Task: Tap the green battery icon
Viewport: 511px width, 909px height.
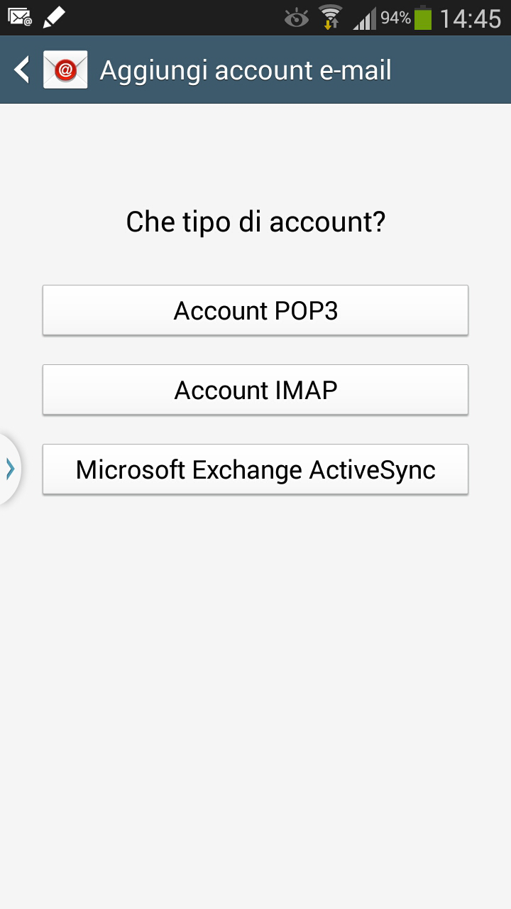Action: pyautogui.click(x=423, y=18)
